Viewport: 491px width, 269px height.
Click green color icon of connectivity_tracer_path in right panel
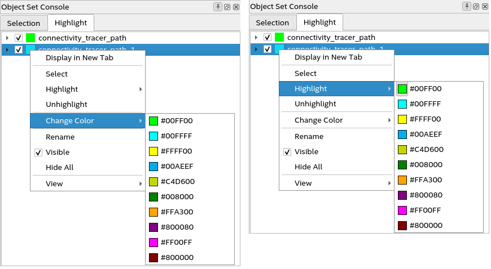point(279,37)
